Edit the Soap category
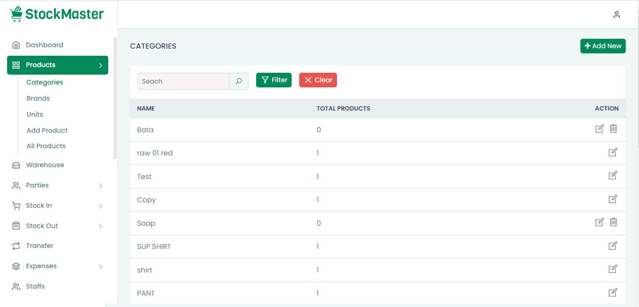This screenshot has width=639, height=307. [x=599, y=222]
